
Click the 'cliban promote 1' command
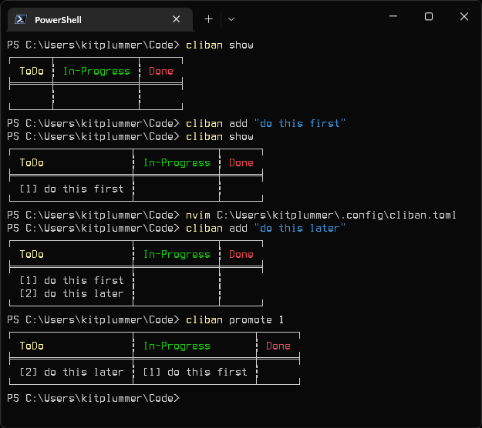(235, 320)
